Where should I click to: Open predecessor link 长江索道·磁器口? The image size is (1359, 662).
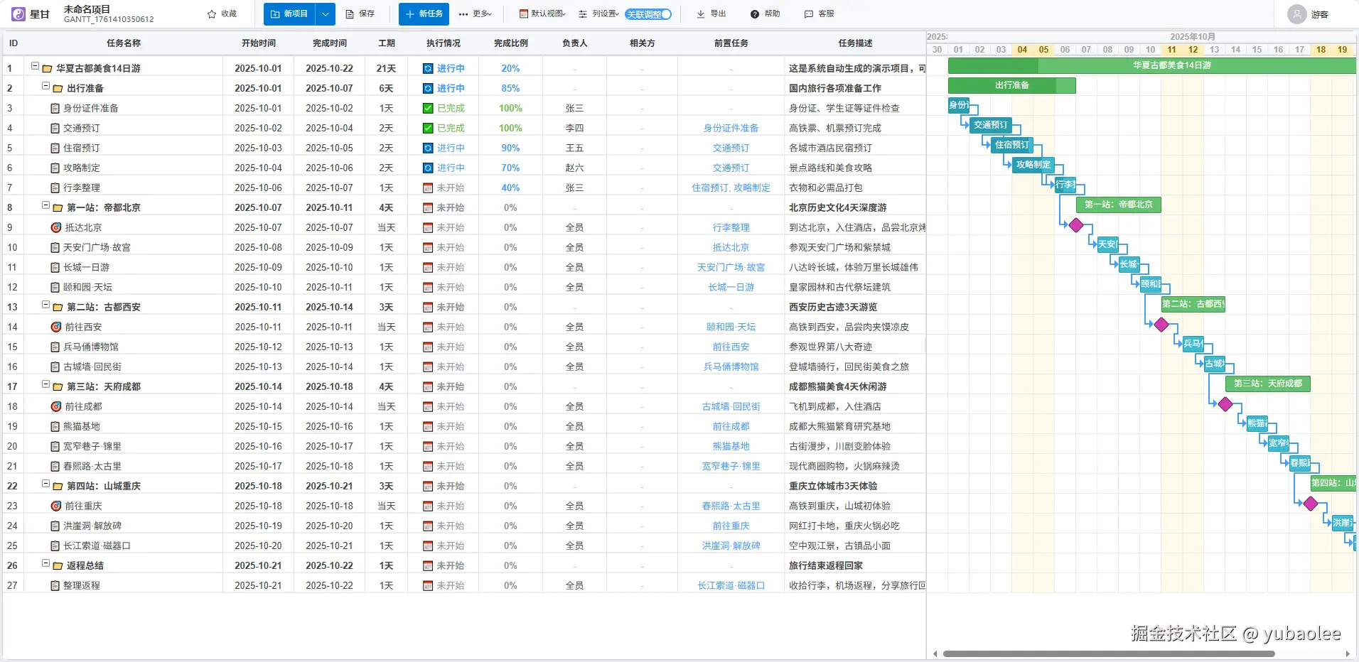tap(731, 586)
